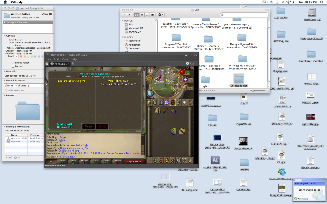Screen dimensions: 327x204
Task: Select the RuneScape tab in RSBuddy
Action: [60, 64]
